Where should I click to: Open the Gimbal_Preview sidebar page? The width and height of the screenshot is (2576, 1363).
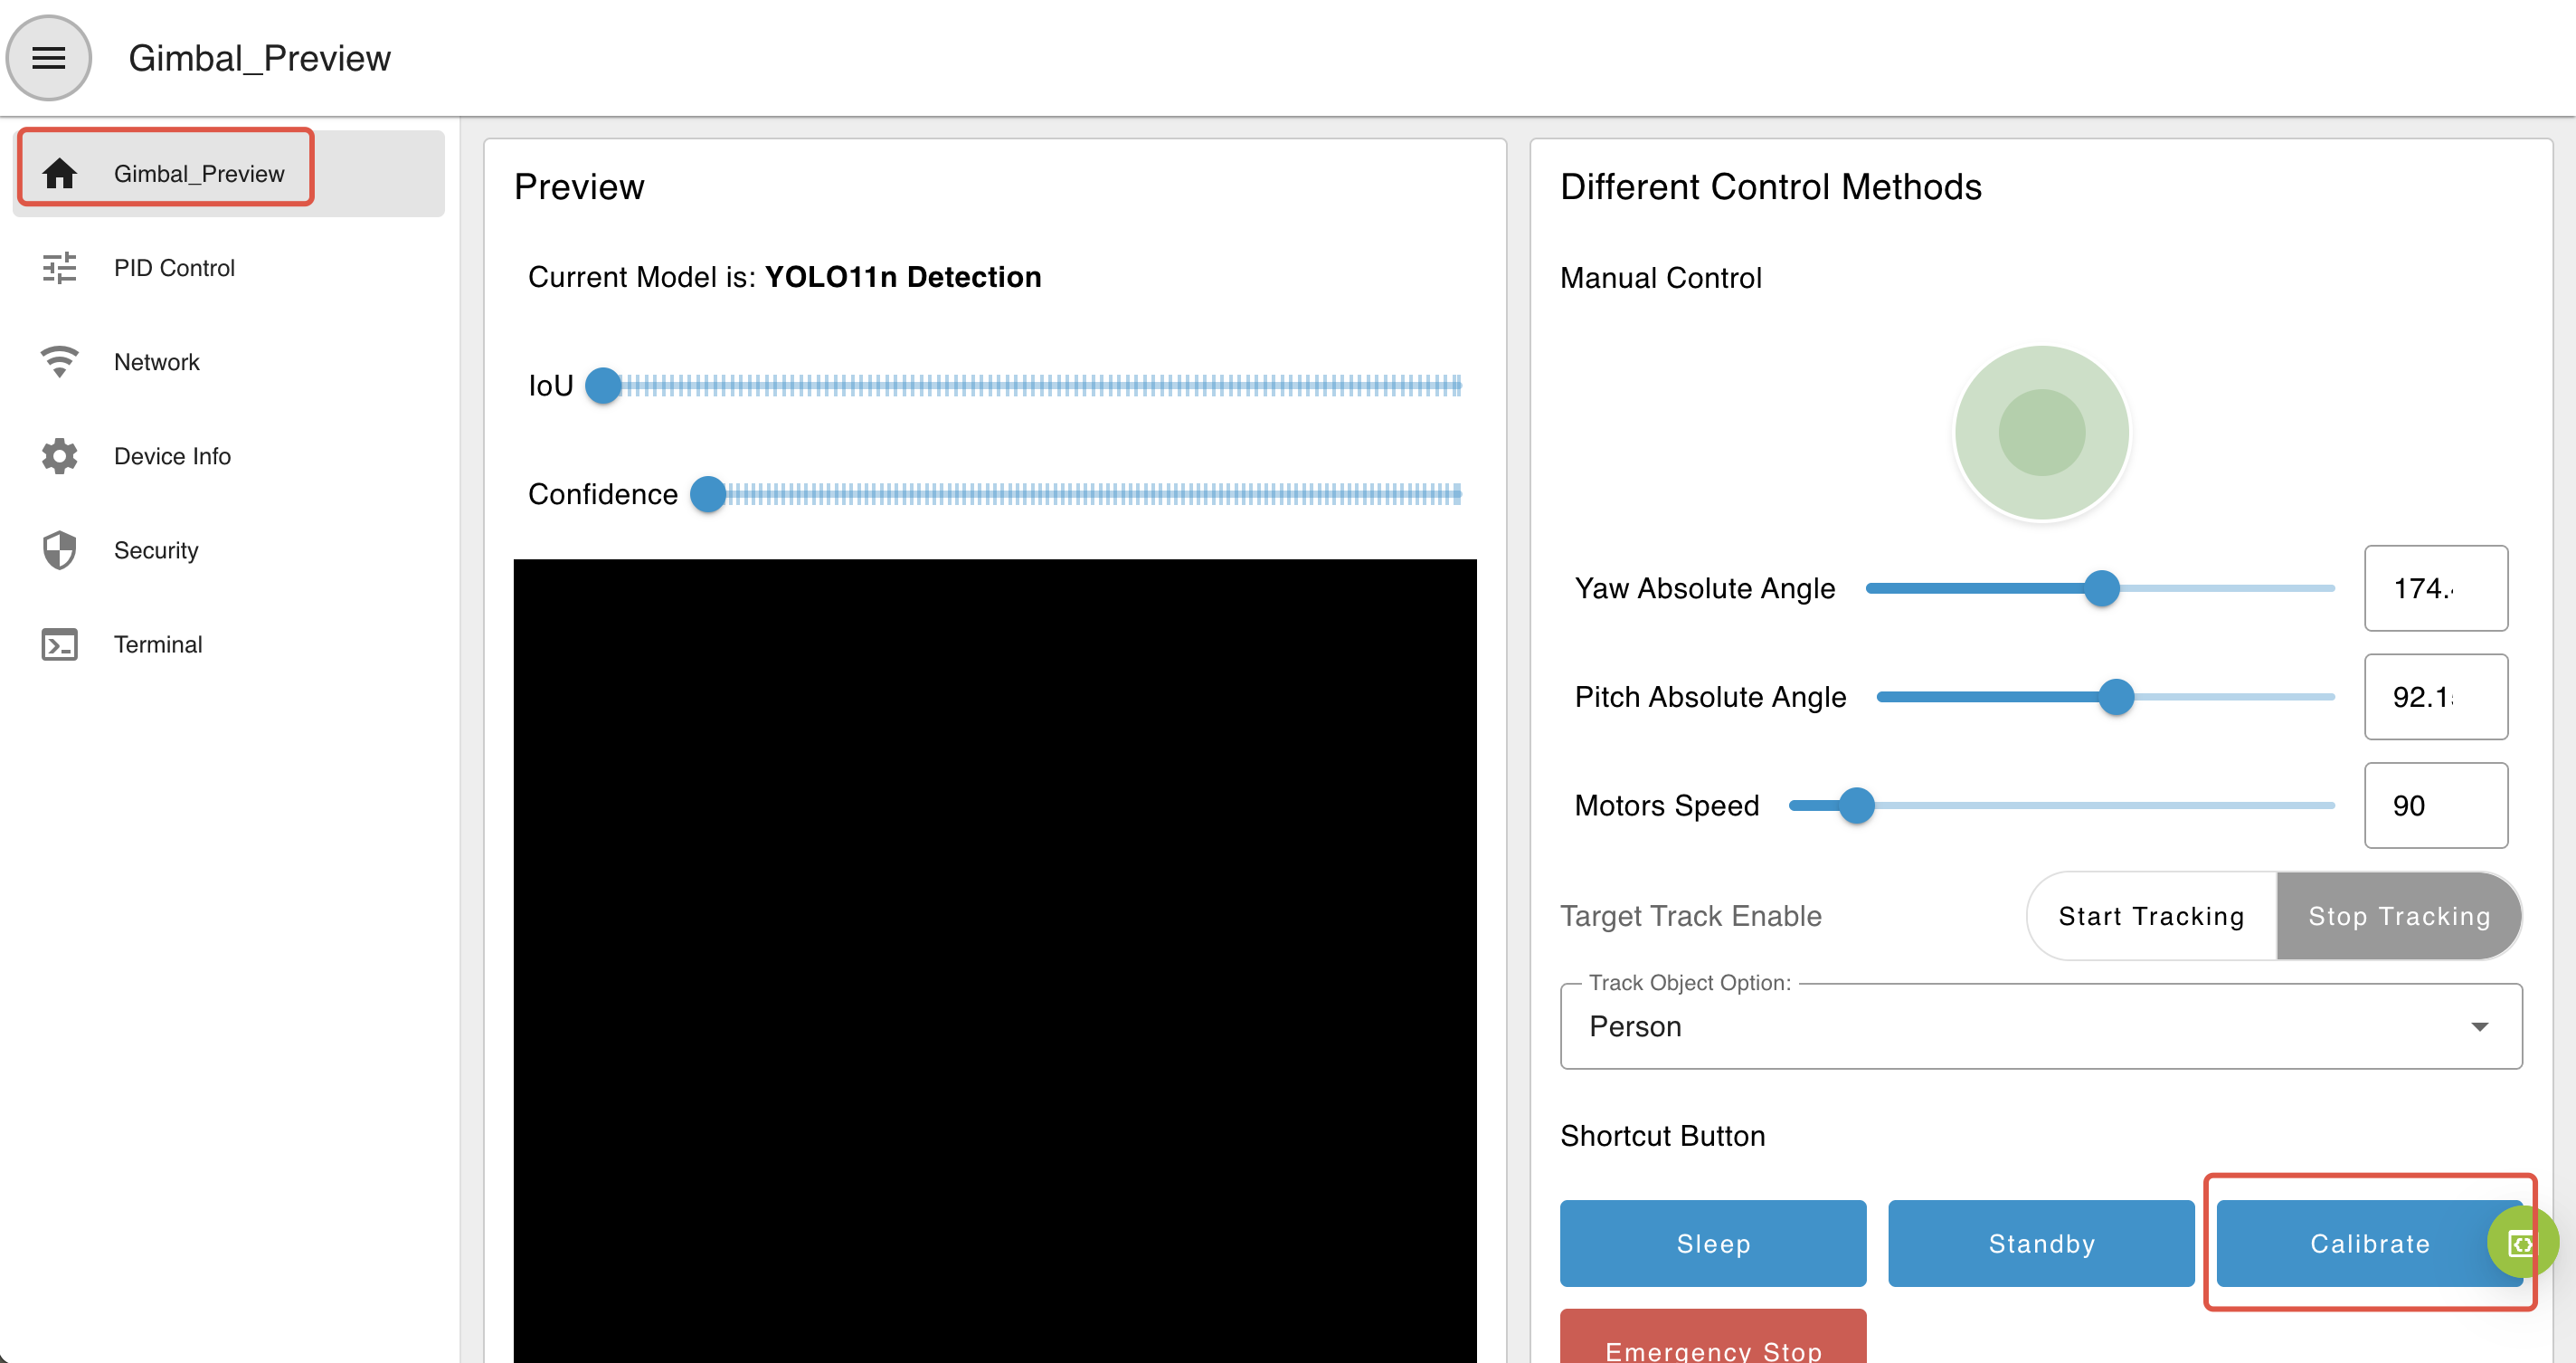point(228,173)
